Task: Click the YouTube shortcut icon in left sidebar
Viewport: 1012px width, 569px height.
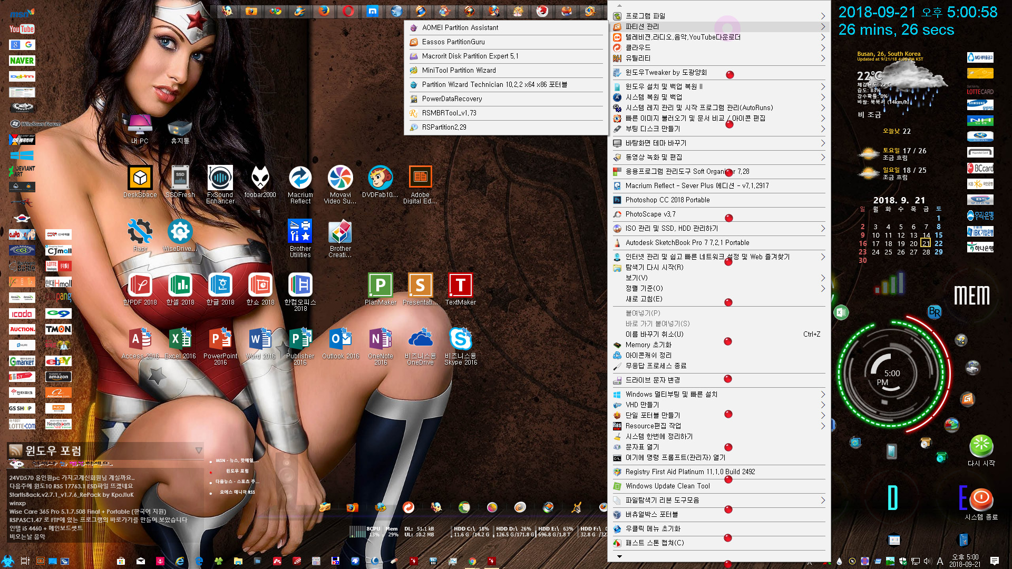Action: click(x=22, y=29)
